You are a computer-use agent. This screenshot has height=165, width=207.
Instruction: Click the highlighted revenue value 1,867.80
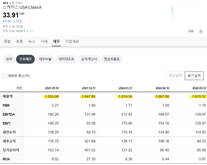162,97
